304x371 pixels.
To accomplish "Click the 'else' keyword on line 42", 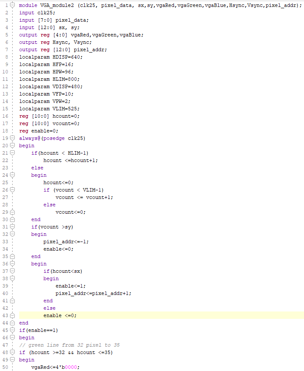I will click(x=49, y=308).
